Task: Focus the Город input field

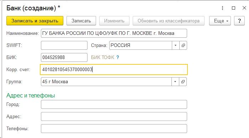Action: point(114,104)
